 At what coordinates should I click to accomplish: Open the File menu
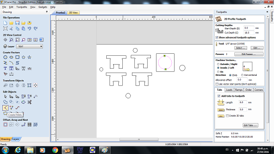click(4, 7)
